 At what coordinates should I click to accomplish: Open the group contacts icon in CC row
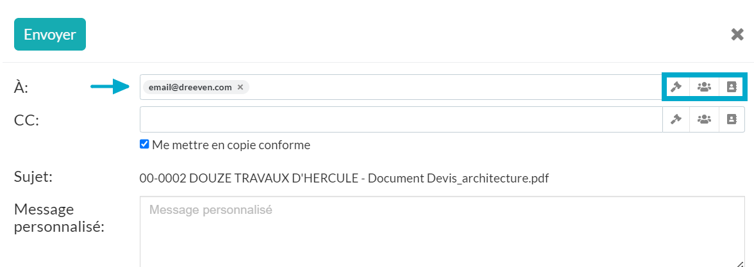coord(704,119)
